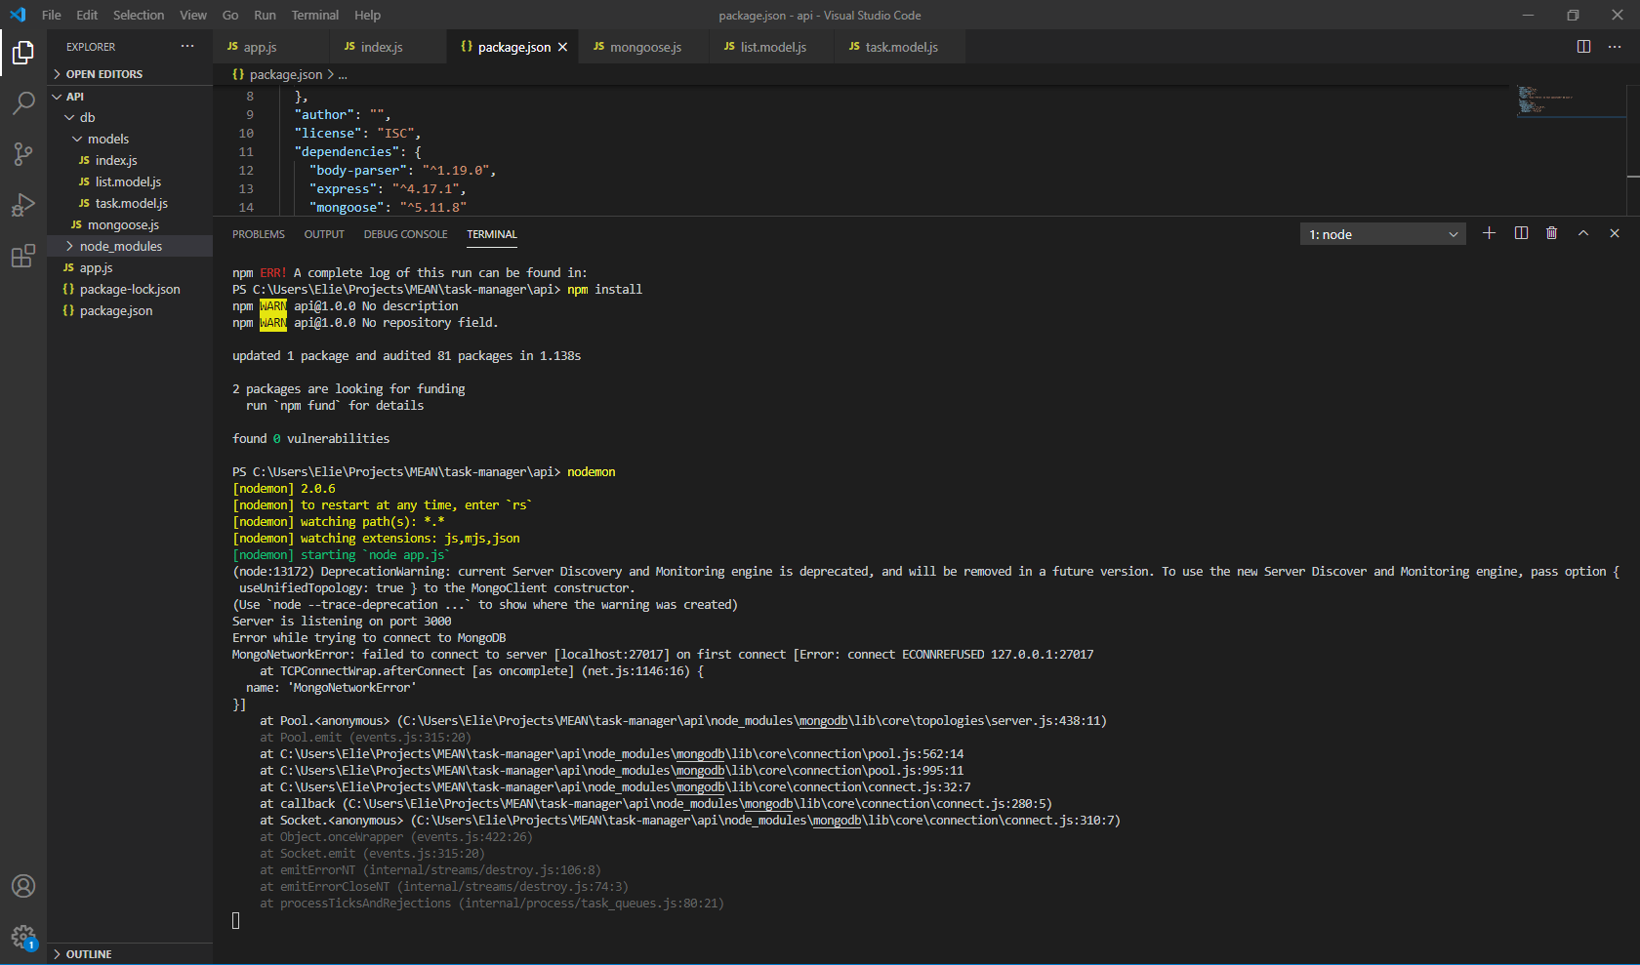Open the Edit menu
The width and height of the screenshot is (1640, 965).
pyautogui.click(x=87, y=15)
